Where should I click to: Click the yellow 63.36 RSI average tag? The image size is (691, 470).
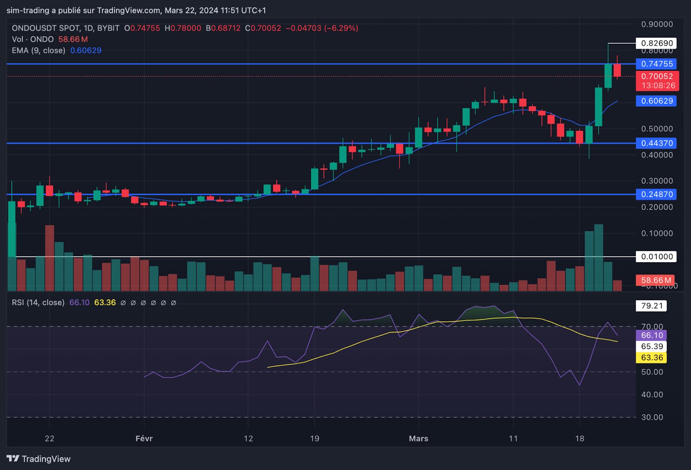[652, 358]
